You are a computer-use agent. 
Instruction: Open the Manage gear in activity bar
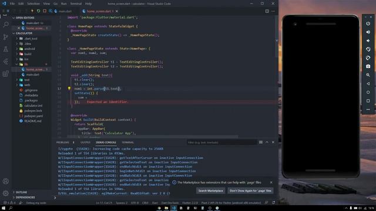pos(6,193)
